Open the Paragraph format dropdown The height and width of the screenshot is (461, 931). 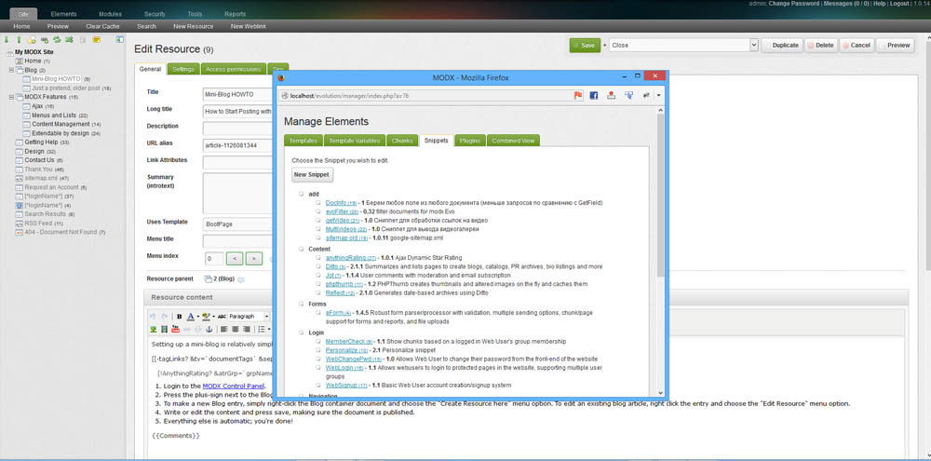point(249,317)
